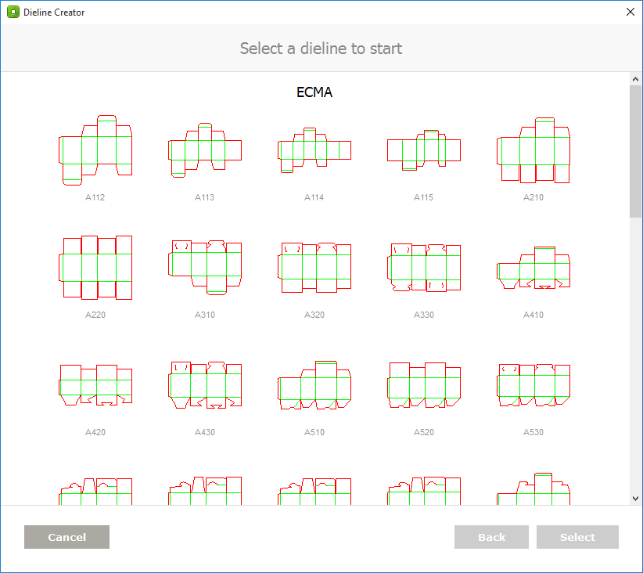643x573 pixels.
Task: Select the A420 dieline thumbnail
Action: click(x=95, y=385)
